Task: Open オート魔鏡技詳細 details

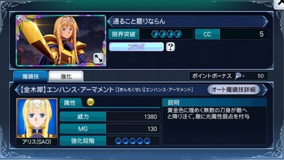Action: (x=234, y=90)
